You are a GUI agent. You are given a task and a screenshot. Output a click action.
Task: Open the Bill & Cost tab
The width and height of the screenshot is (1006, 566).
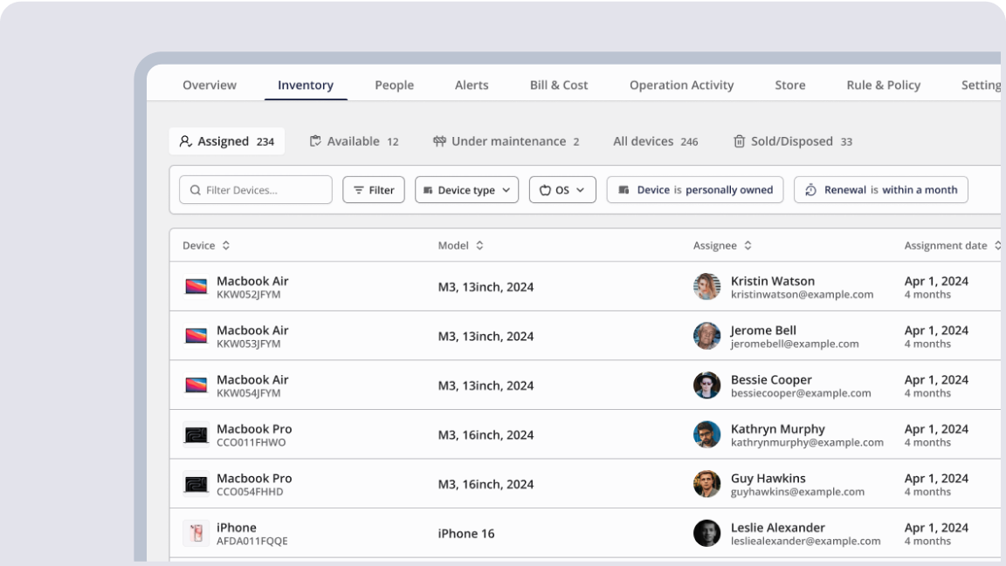(559, 85)
